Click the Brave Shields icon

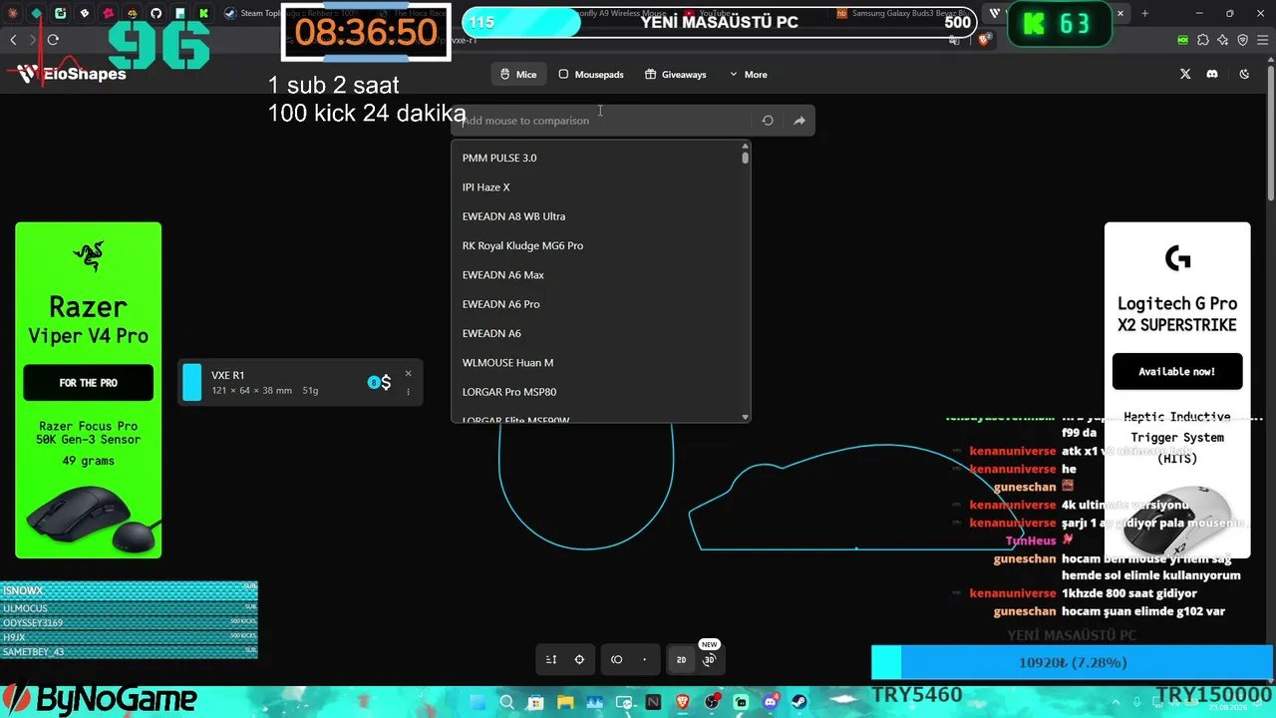(x=985, y=40)
